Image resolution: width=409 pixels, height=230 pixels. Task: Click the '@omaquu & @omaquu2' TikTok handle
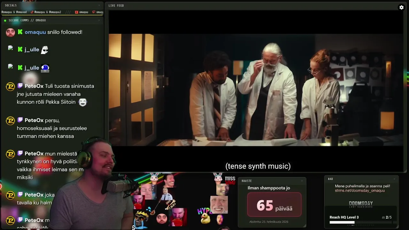[48, 12]
